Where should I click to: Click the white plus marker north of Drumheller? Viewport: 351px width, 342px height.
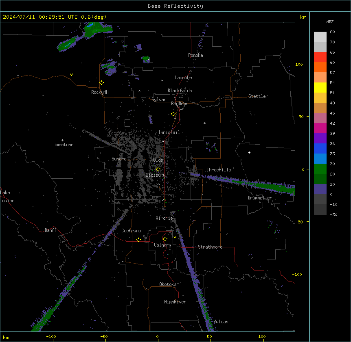(x=249, y=152)
